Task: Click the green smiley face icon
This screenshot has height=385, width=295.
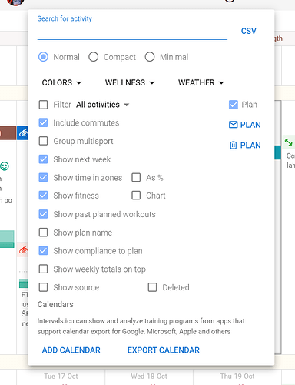Action: 5,166
